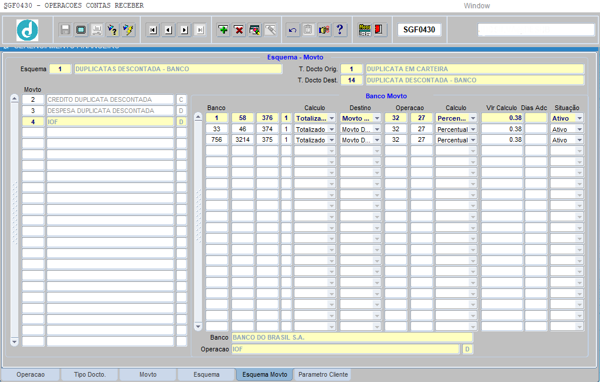This screenshot has width=600, height=382.
Task: Open Totalizado dropdown in bank 33 row
Action: 332,129
